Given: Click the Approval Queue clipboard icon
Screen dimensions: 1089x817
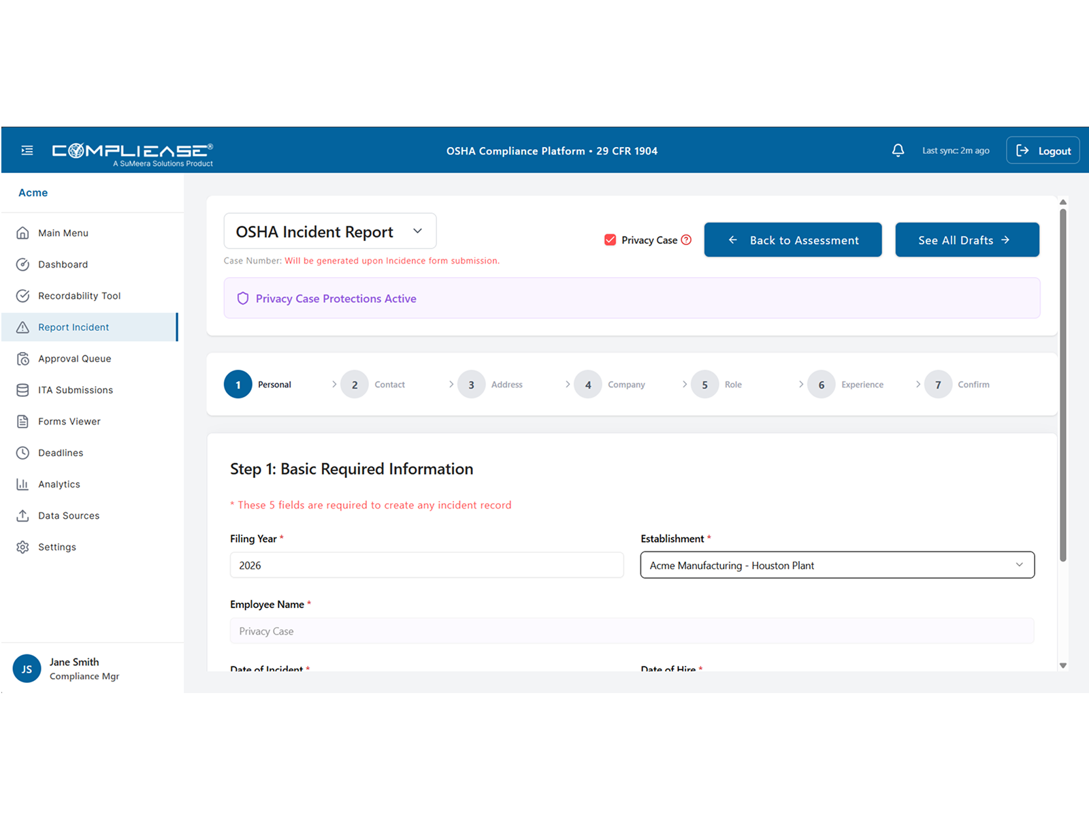Looking at the screenshot, I should pyautogui.click(x=22, y=359).
